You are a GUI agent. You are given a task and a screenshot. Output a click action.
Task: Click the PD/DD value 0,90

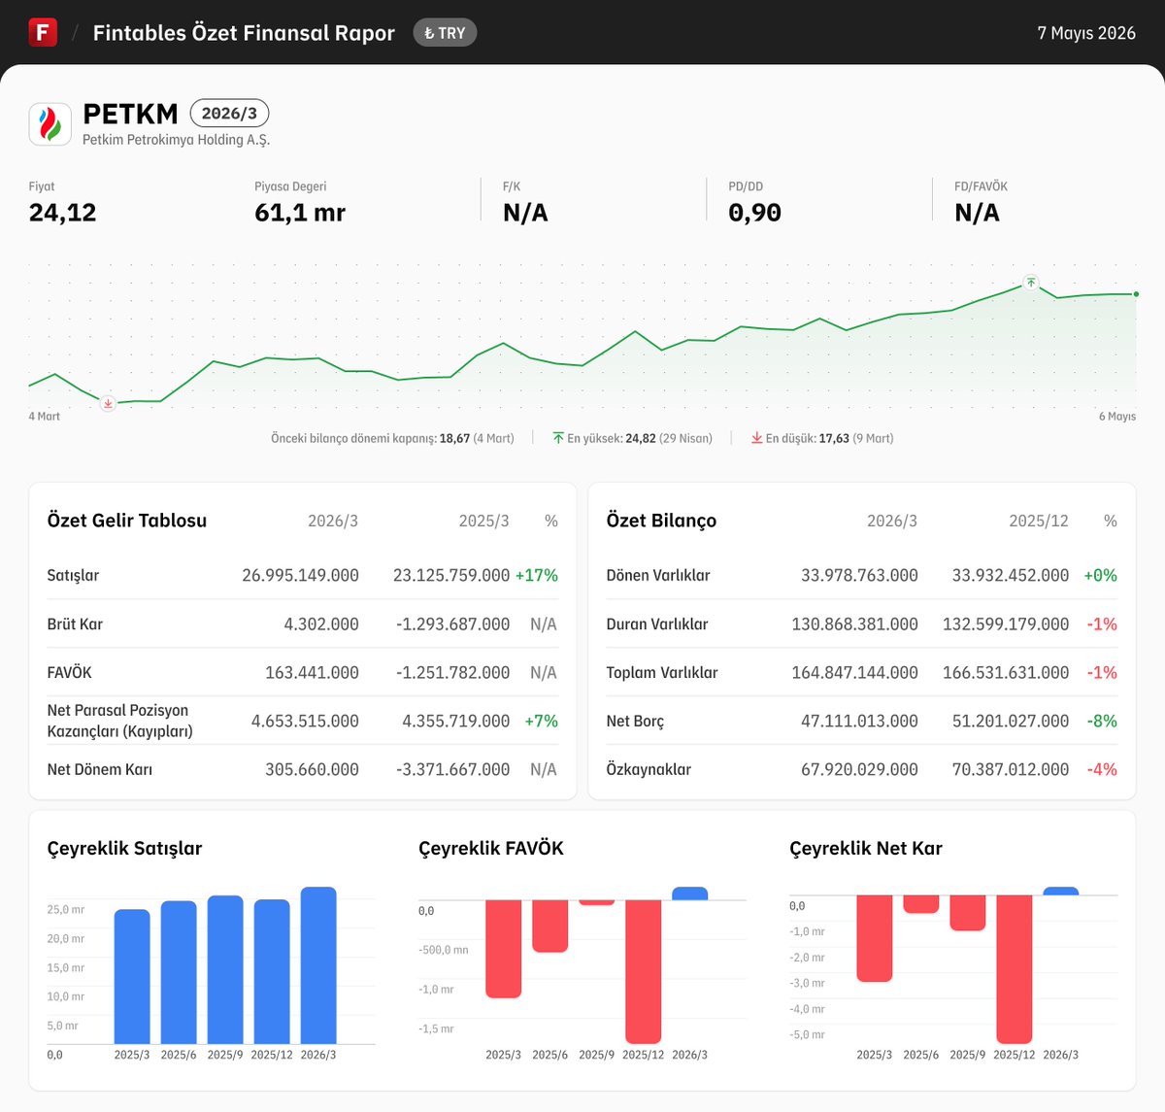754,213
